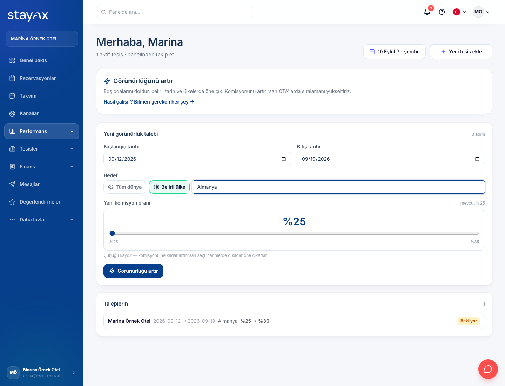This screenshot has height=386, width=505.
Task: Click the Kanallar globe icon
Action: (12, 113)
